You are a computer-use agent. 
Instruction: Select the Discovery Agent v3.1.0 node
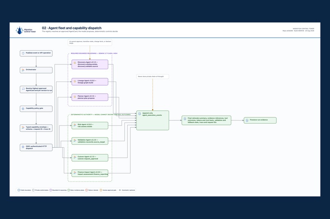[x=90, y=64]
